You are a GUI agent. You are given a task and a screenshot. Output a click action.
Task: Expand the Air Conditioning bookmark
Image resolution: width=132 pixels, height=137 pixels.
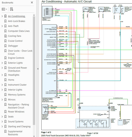pyautogui.click(x=2, y=16)
